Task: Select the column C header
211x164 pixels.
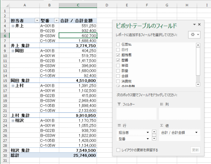Action: coord(78,5)
